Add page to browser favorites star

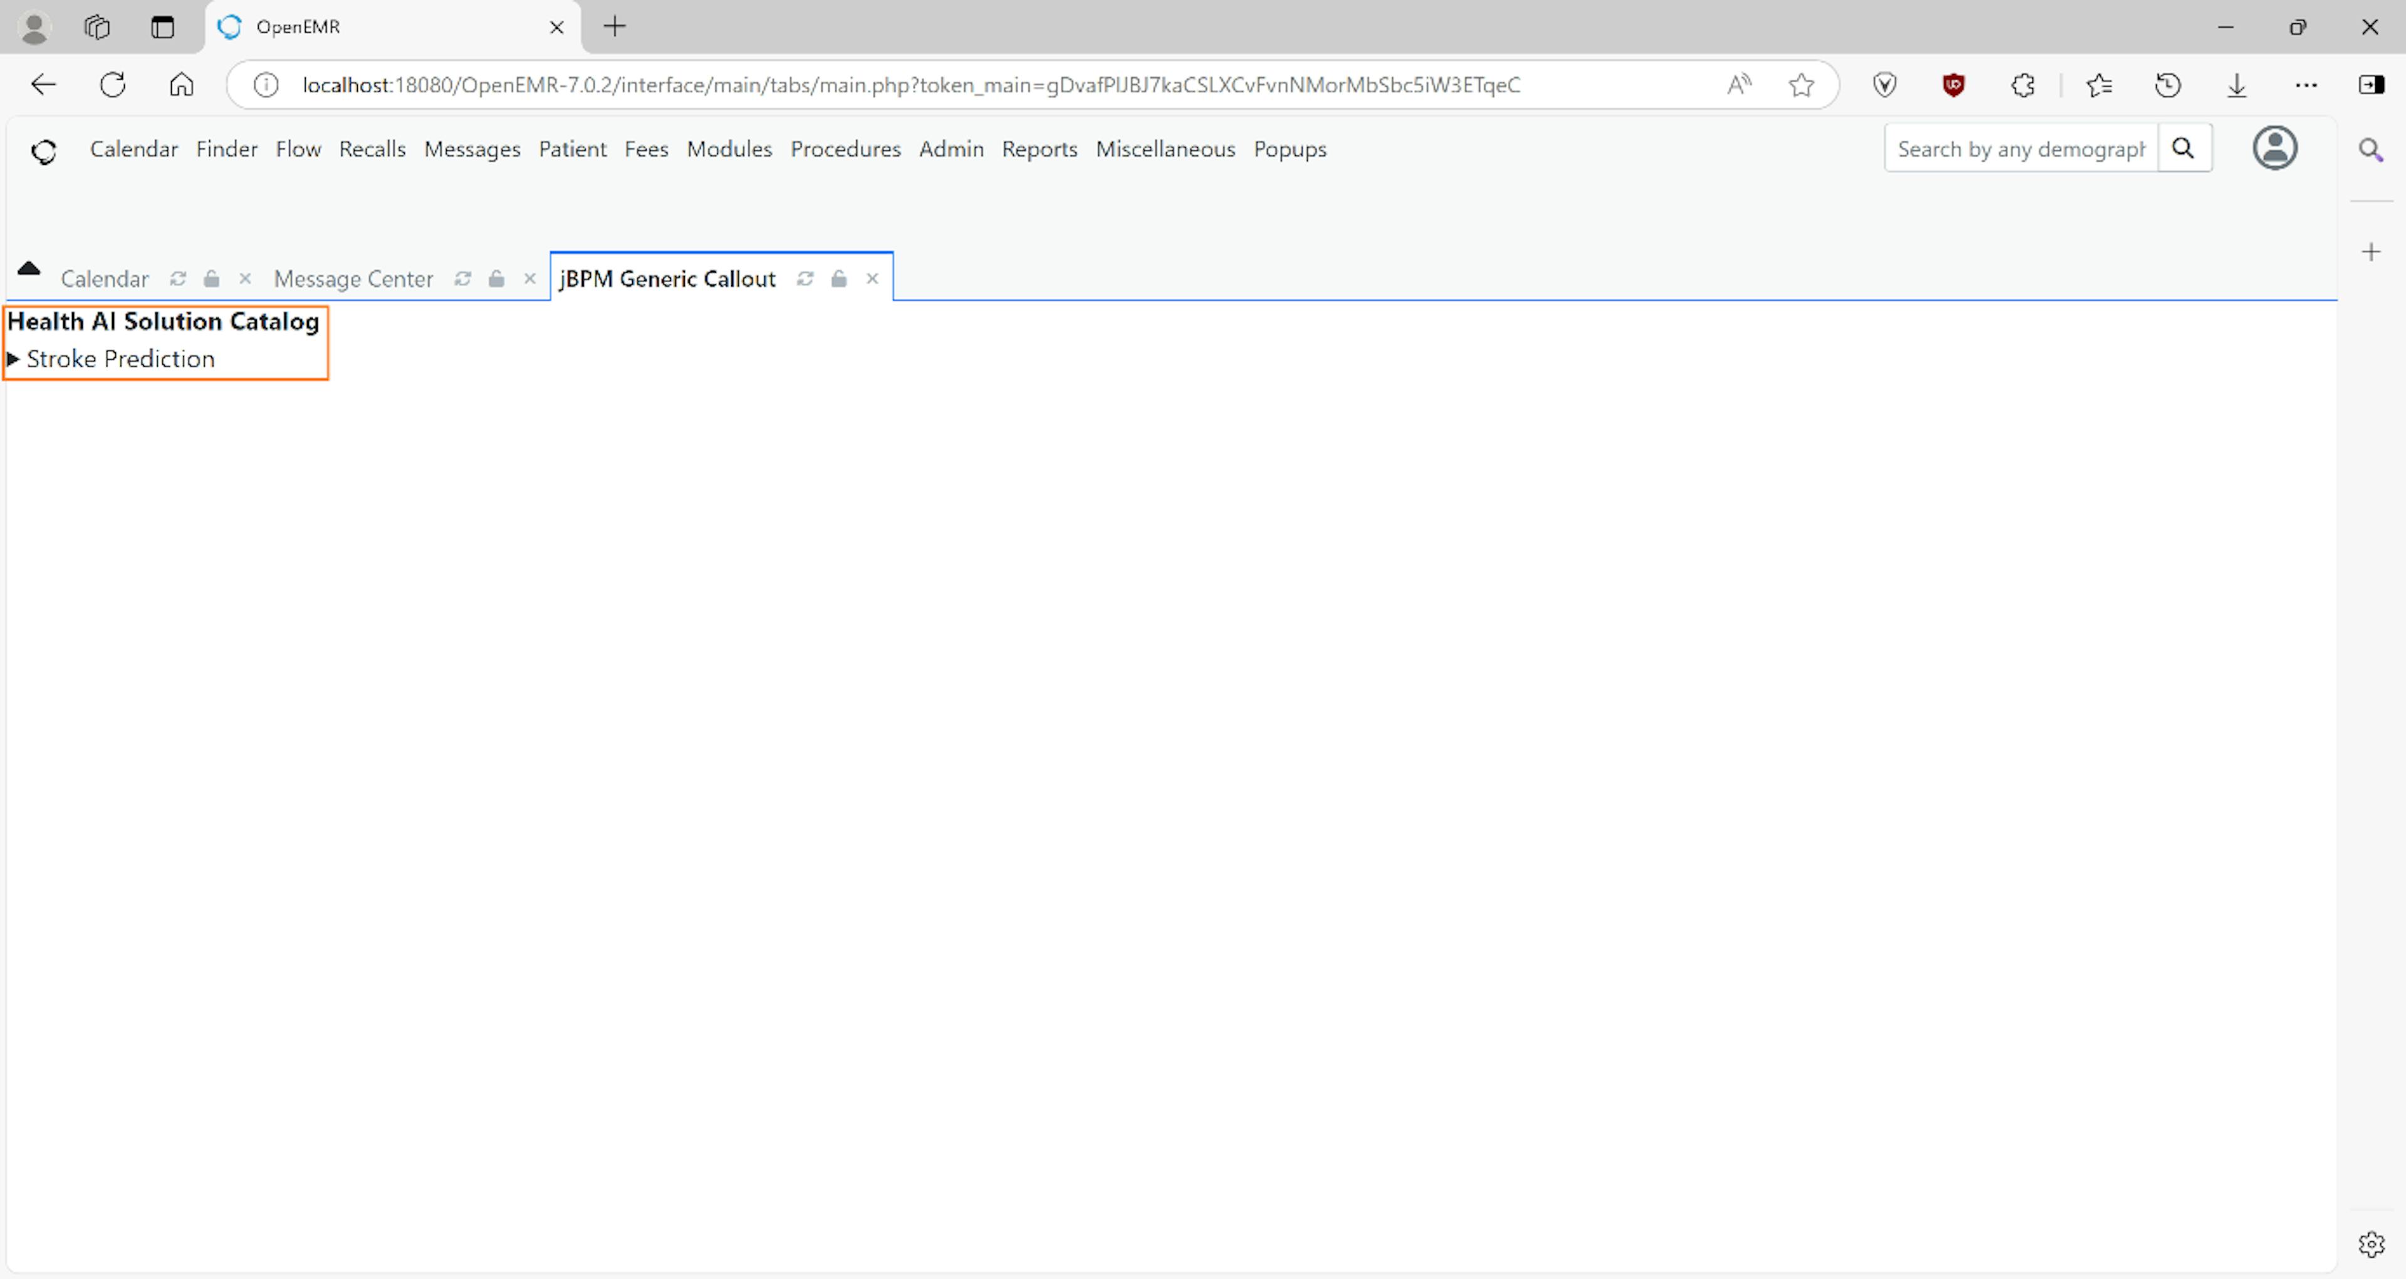pos(1801,85)
